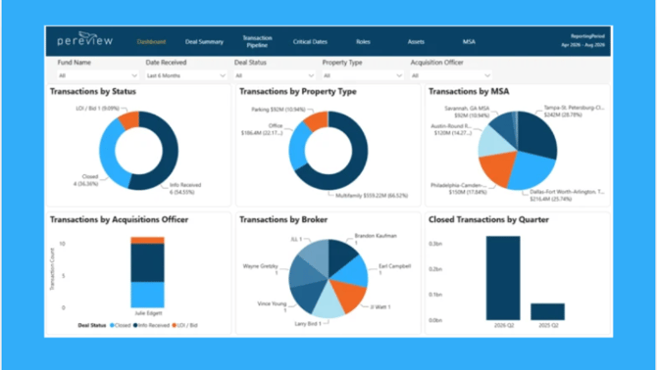Switch to the Deal Summary tab
657x370 pixels.
click(204, 42)
